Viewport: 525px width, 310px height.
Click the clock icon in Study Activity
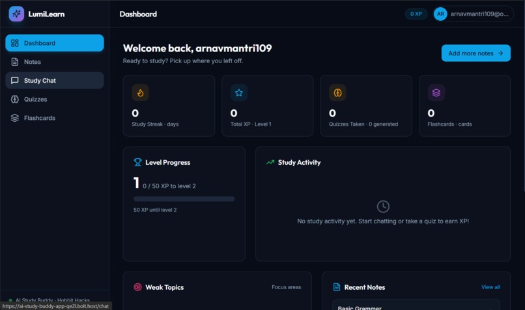(x=383, y=206)
